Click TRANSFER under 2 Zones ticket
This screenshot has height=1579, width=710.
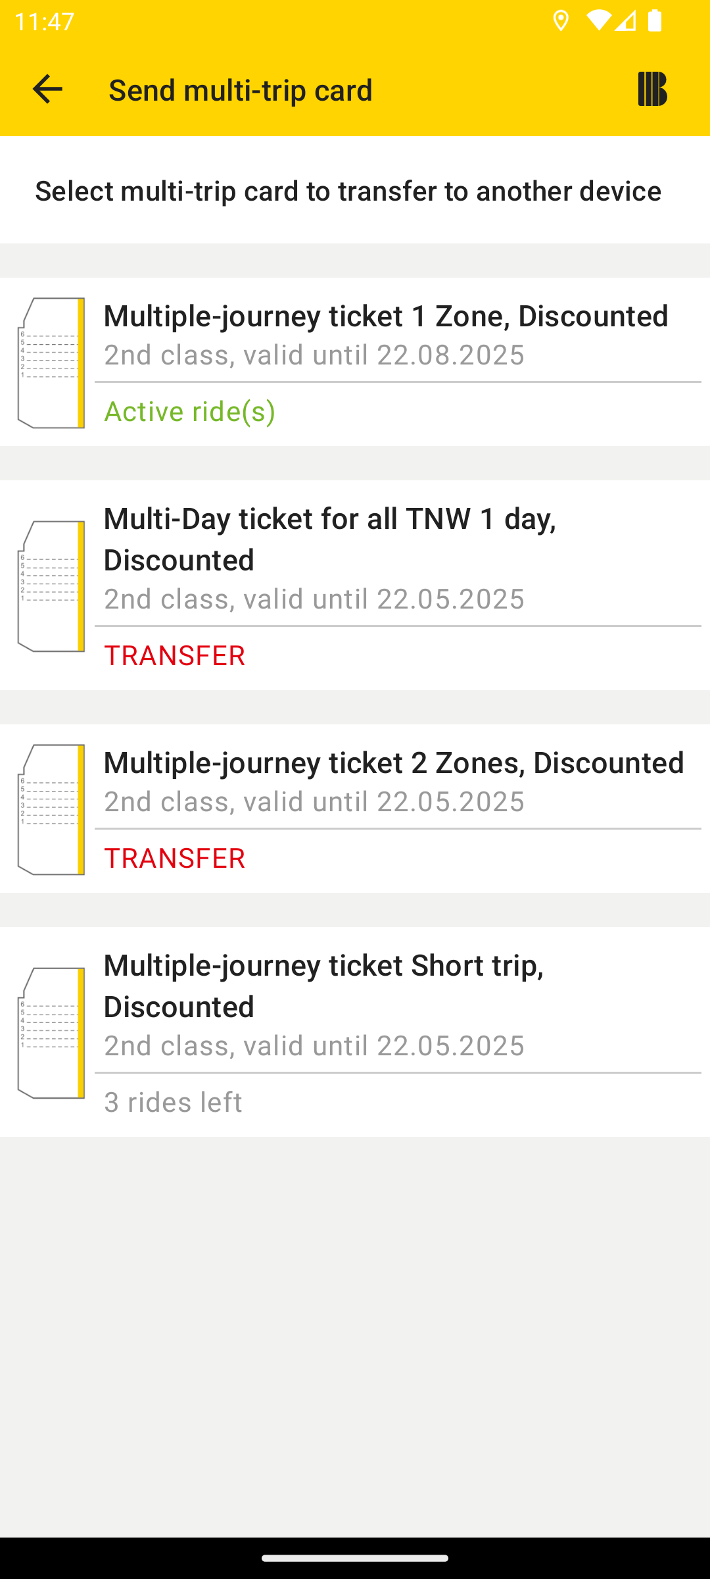click(174, 858)
